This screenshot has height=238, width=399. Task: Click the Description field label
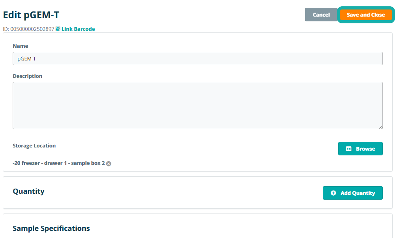pos(27,76)
